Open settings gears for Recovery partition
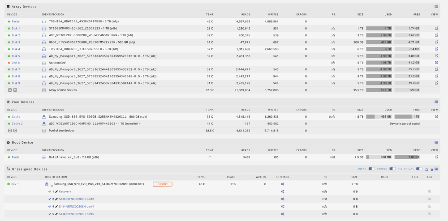Image resolution: width=448 pixels, height=221 pixels. pos(283,191)
